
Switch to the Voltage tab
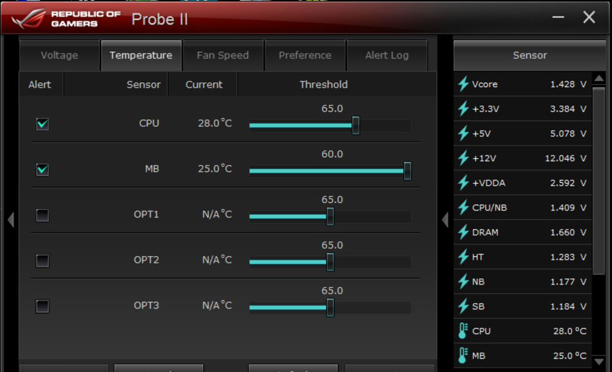(59, 55)
